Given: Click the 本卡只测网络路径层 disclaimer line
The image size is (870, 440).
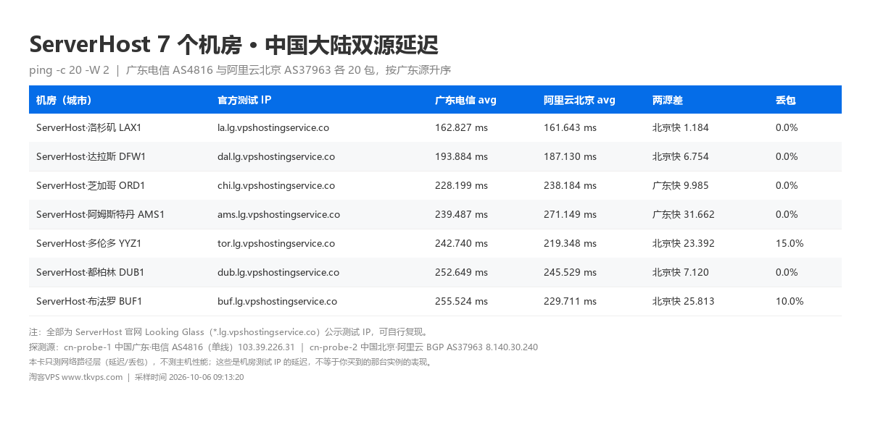Looking at the screenshot, I should coord(231,362).
